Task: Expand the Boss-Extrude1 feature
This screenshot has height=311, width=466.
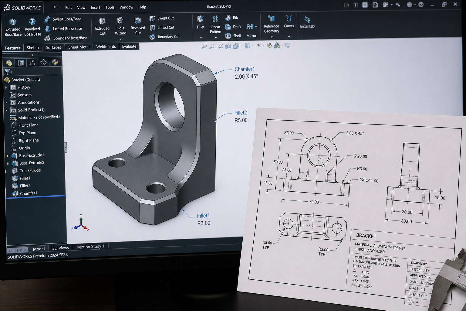Action: point(8,156)
